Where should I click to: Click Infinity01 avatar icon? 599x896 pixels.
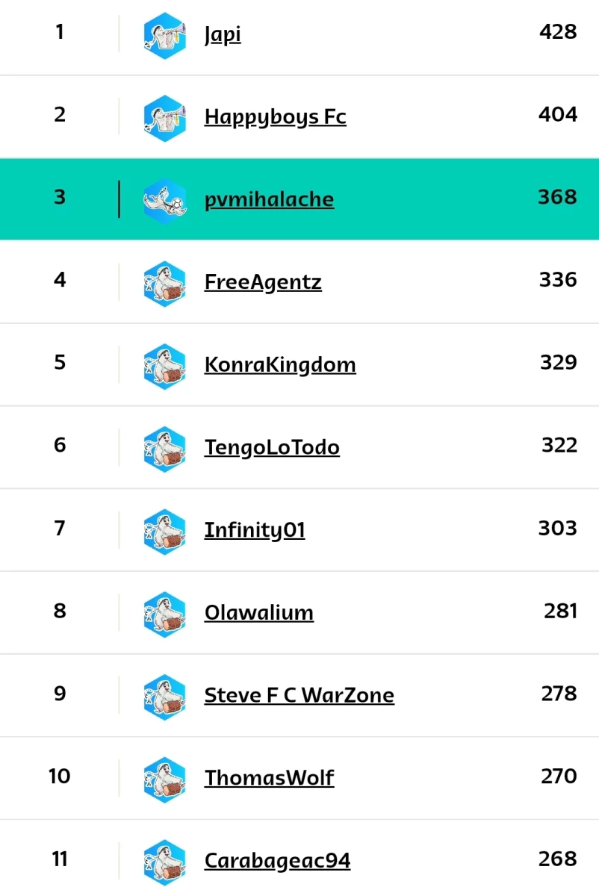coord(164,532)
